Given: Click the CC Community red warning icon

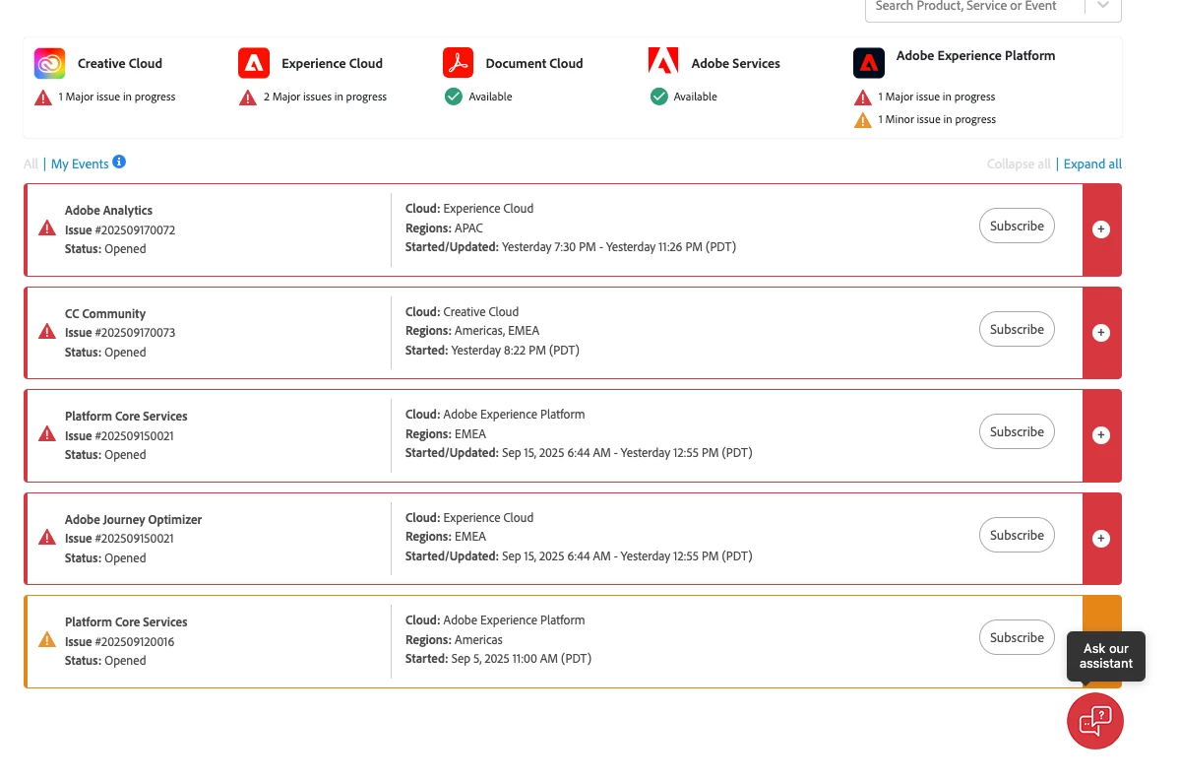Looking at the screenshot, I should tap(47, 332).
